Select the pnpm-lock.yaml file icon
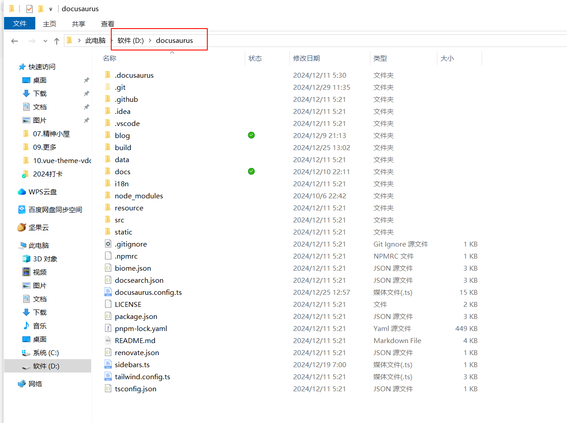The width and height of the screenshot is (567, 423). click(x=108, y=328)
